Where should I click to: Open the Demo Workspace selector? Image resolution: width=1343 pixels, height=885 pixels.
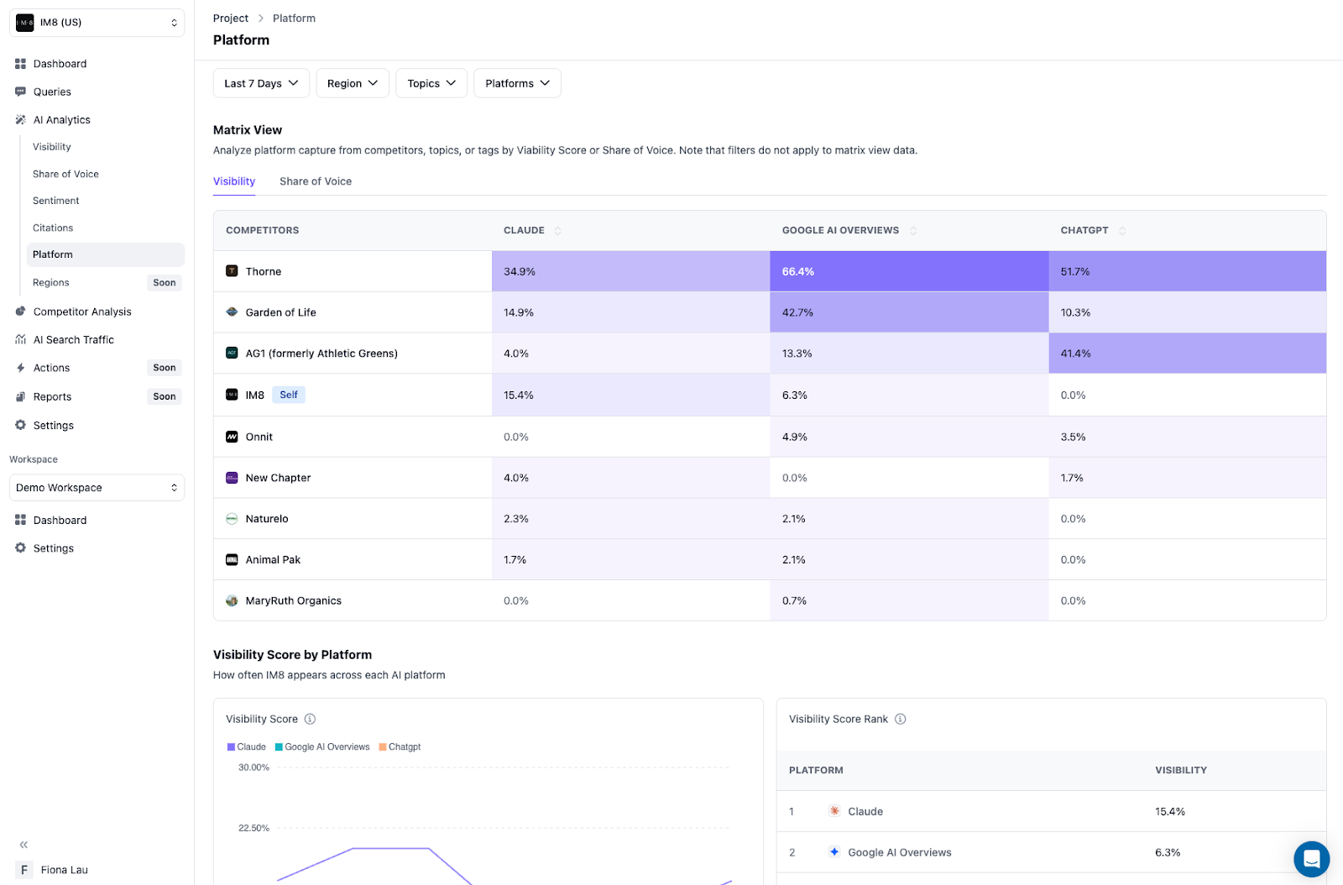[96, 487]
